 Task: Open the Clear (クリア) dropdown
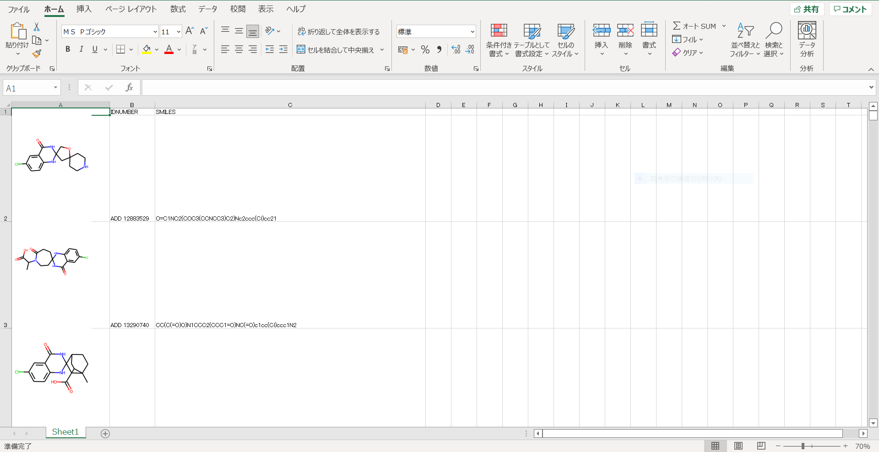pos(688,53)
